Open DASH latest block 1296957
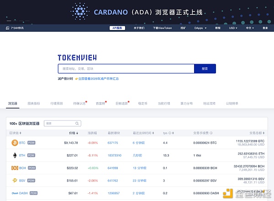The width and height of the screenshot is (274, 201). (x=114, y=193)
